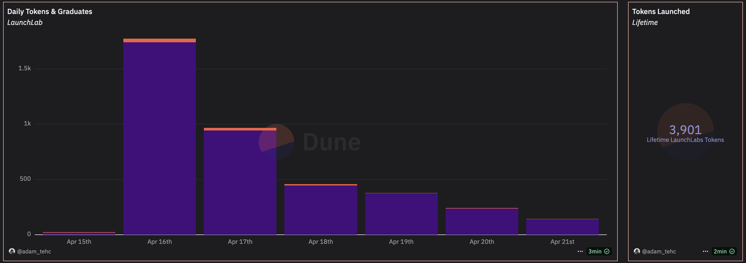The image size is (746, 263).
Task: Select the Apr 21st bar
Action: (x=562, y=227)
